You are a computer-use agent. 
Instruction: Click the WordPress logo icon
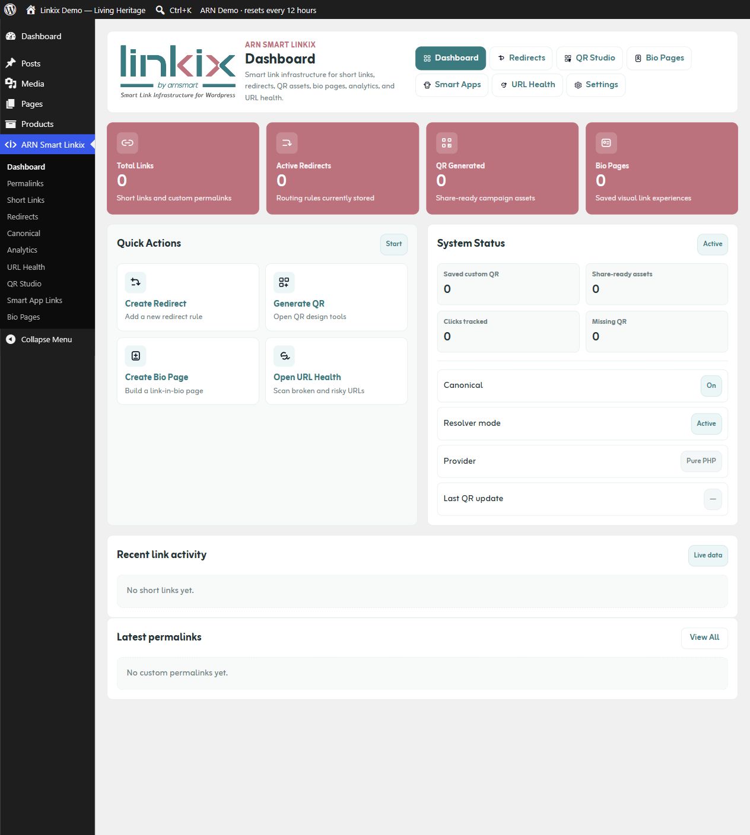[10, 9]
